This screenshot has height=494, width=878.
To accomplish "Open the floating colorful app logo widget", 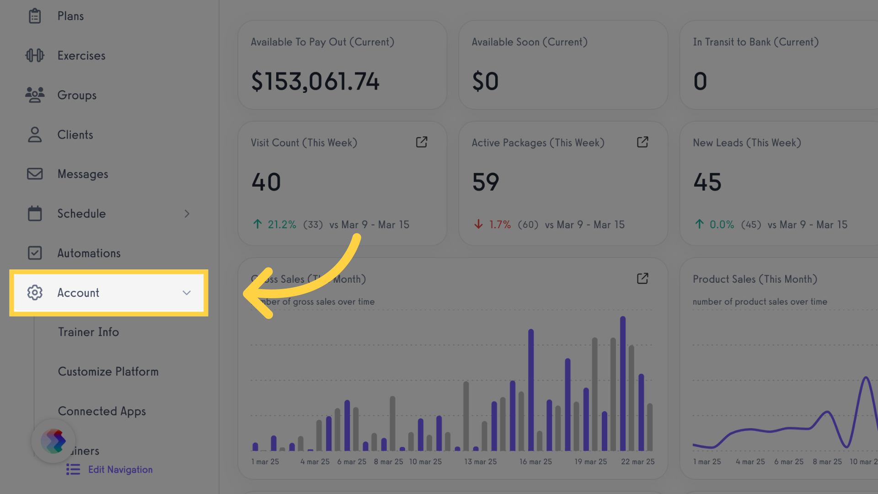I will [54, 441].
